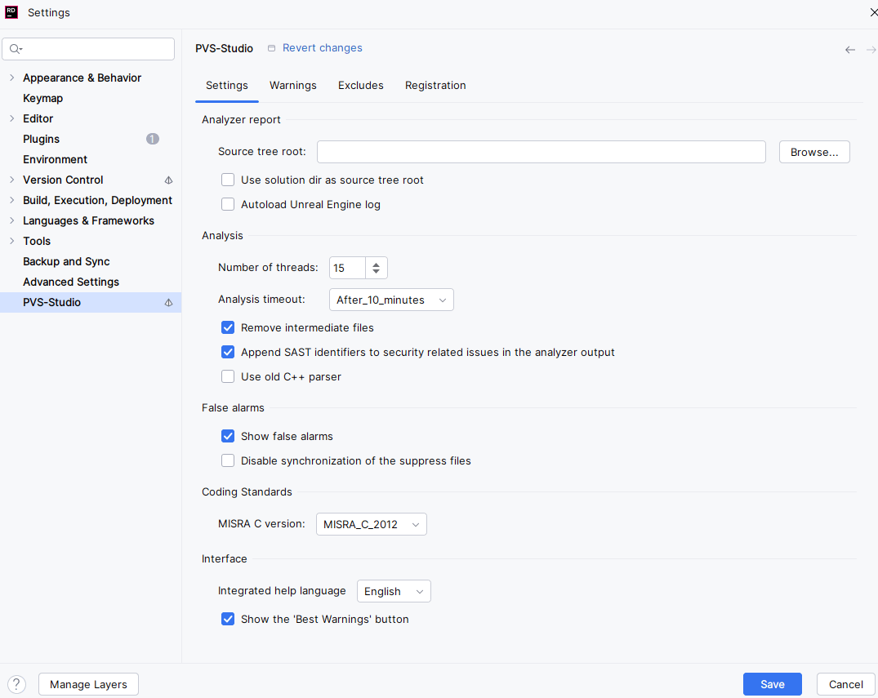The image size is (878, 698).
Task: Click the Revert changes link
Action: (x=323, y=48)
